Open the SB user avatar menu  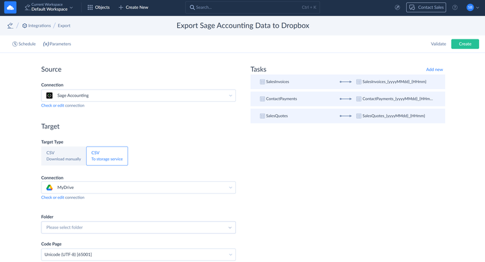coord(470,7)
